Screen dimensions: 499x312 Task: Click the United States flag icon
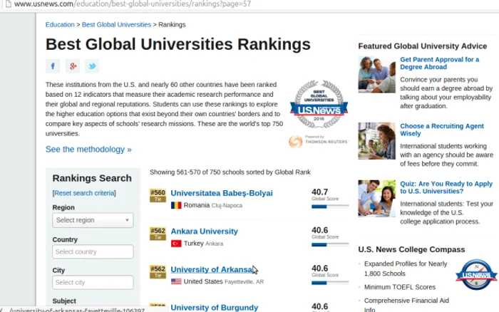[176, 281]
